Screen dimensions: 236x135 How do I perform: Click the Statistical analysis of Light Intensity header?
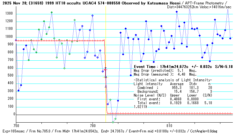(173, 80)
